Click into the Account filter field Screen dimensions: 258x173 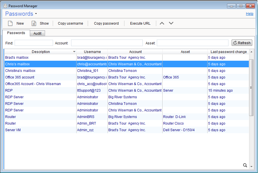pos(107,43)
